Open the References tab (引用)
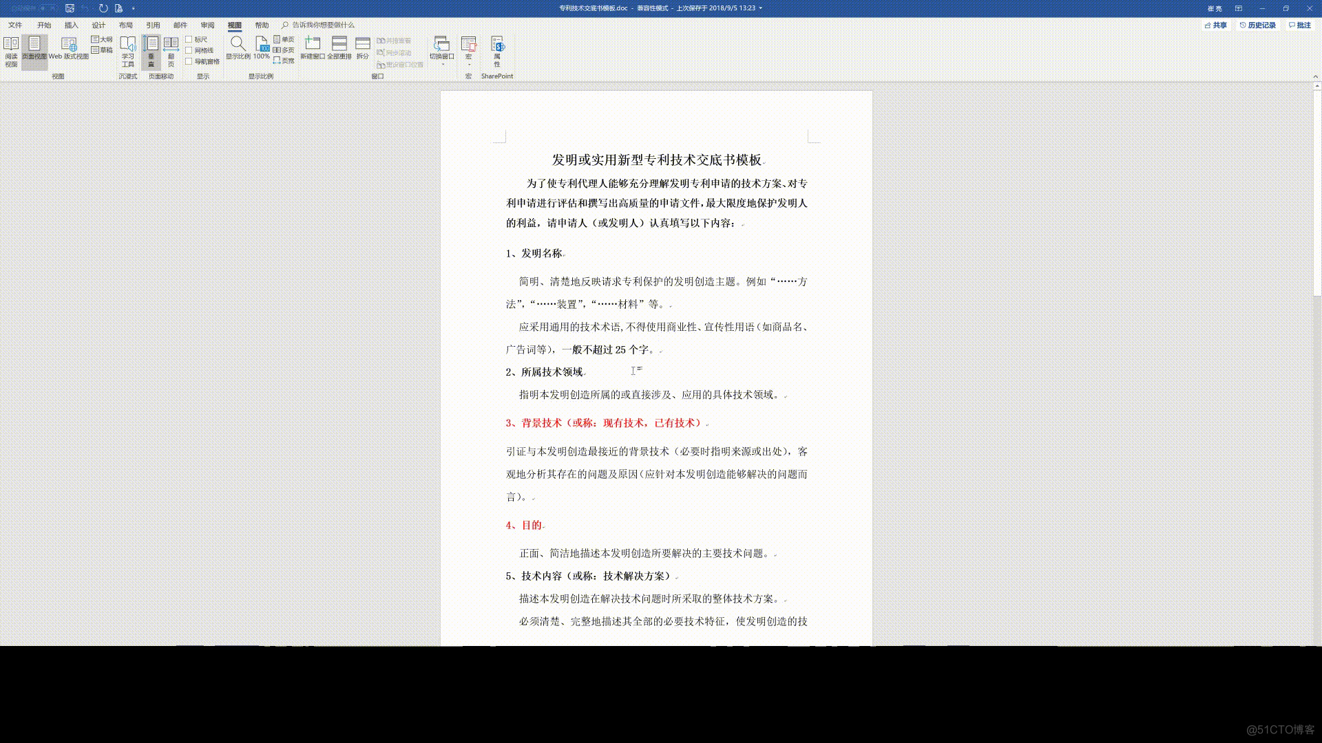Screen dimensions: 1322x743 tap(153, 25)
